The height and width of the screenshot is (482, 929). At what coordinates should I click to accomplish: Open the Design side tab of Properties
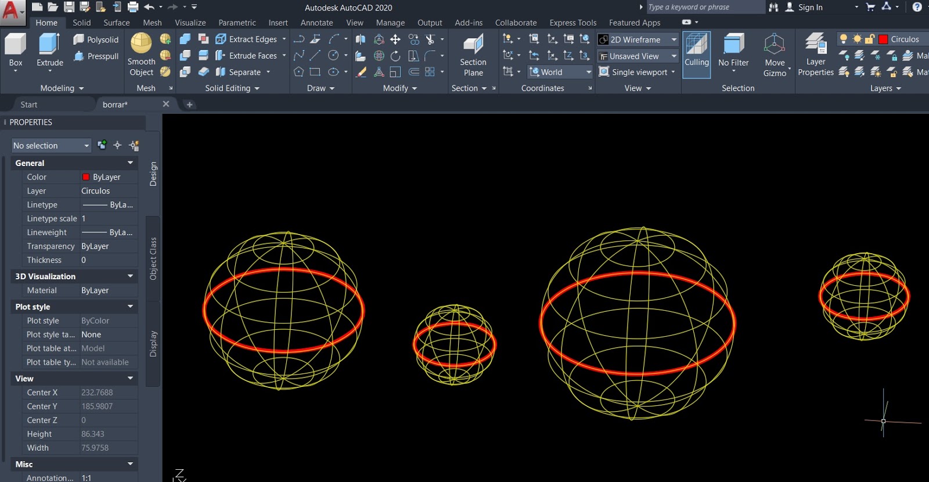[153, 174]
